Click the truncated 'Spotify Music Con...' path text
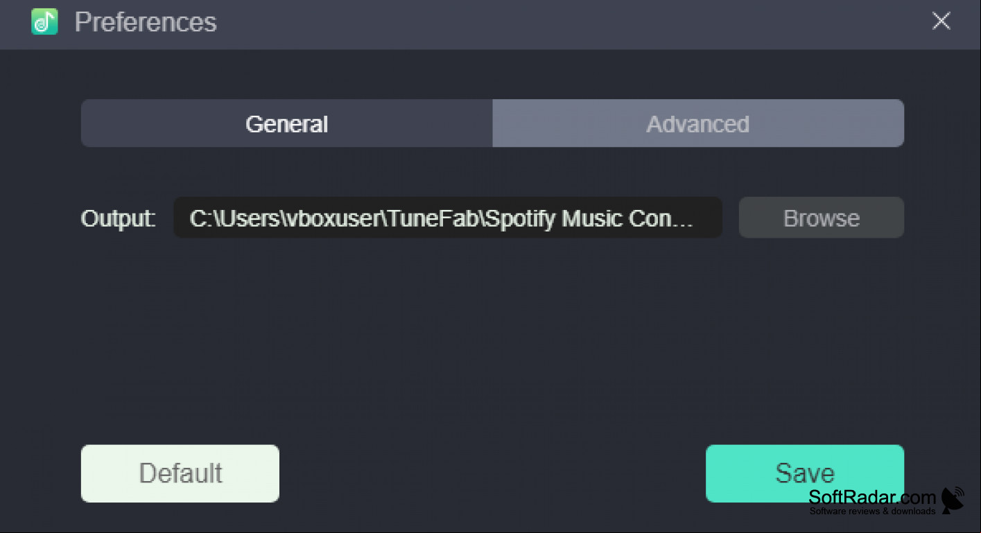Screen dimensions: 981x533 (588, 218)
